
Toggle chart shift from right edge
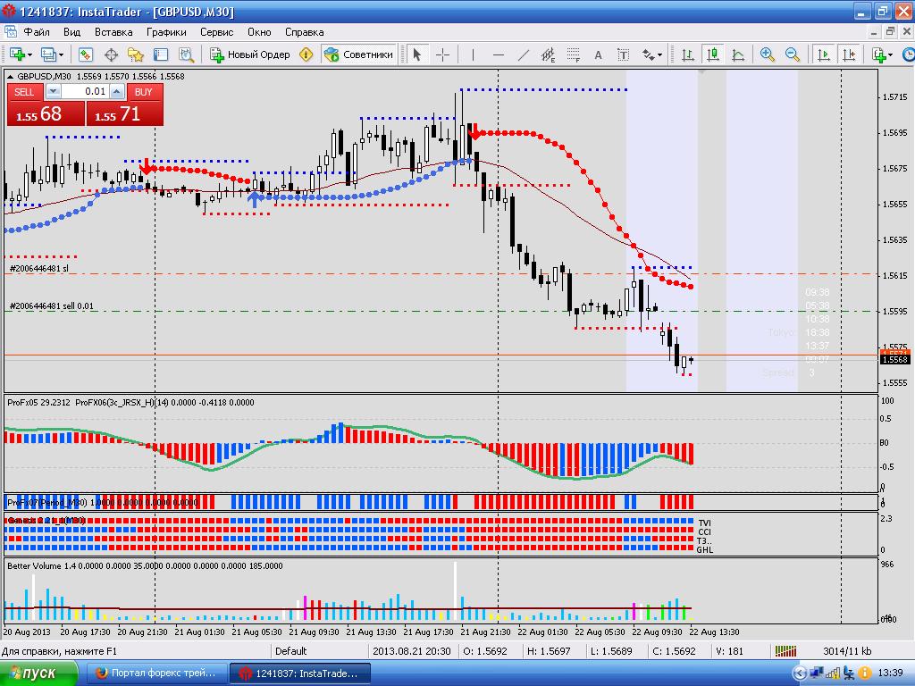coord(849,54)
